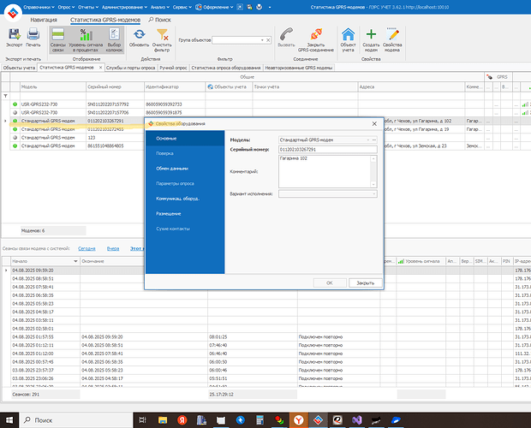
Task: Click the Закрыть button in dialog
Action: [366, 282]
